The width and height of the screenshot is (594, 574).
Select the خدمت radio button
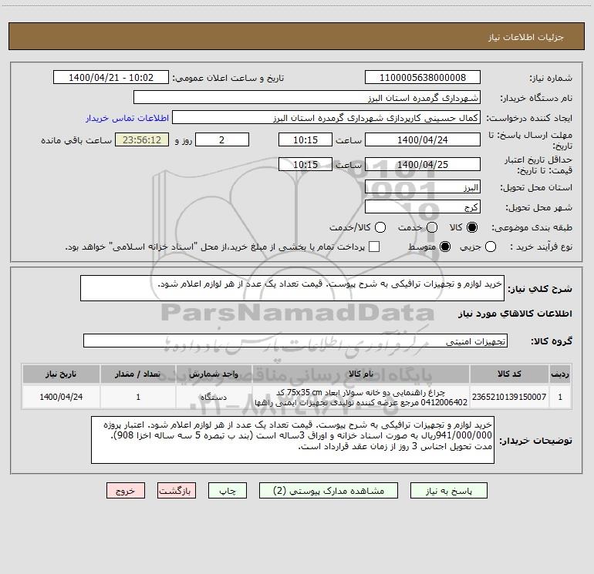point(432,227)
